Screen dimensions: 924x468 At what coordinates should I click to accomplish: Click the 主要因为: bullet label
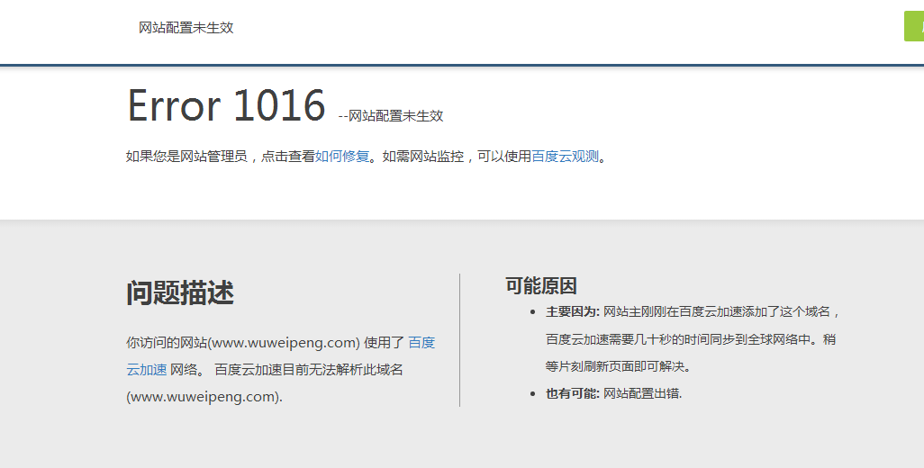coord(572,312)
